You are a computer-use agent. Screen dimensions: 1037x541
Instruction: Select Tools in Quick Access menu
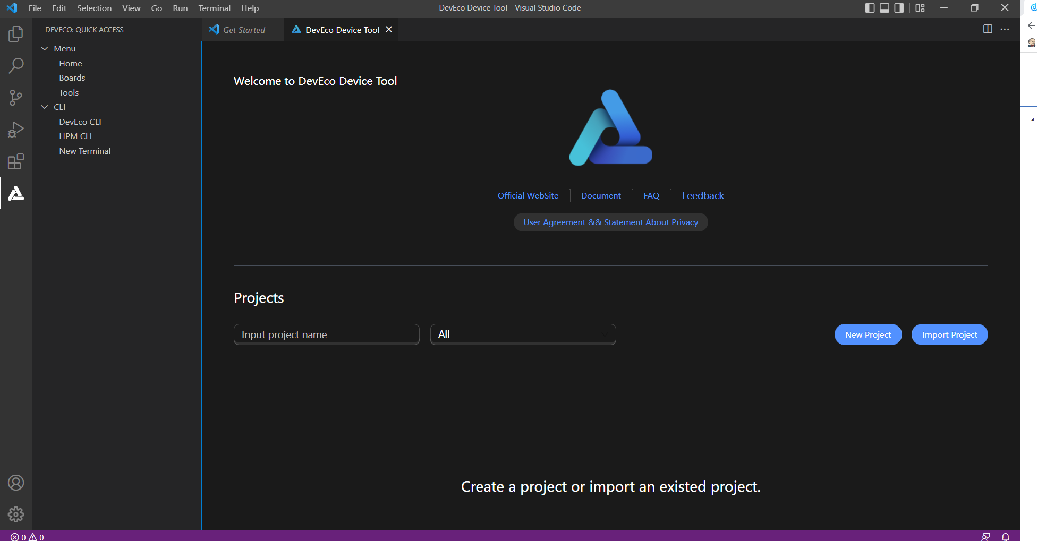pyautogui.click(x=69, y=92)
